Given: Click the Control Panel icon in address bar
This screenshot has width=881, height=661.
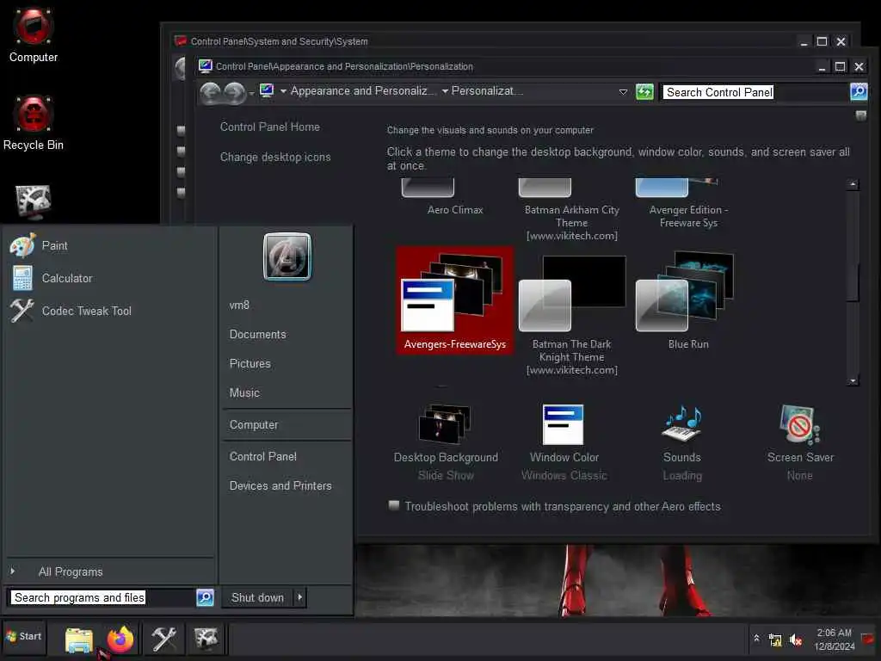Looking at the screenshot, I should [267, 90].
